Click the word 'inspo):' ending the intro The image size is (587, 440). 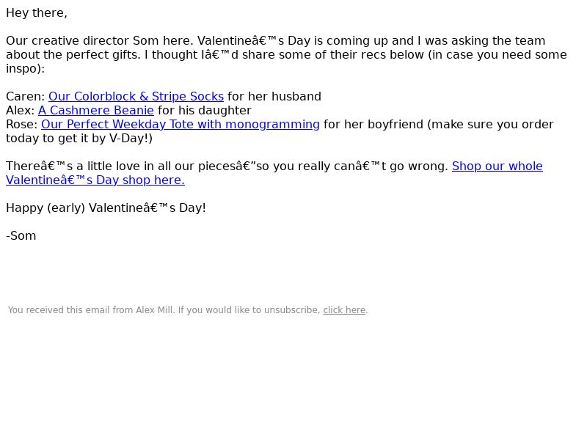25,69
